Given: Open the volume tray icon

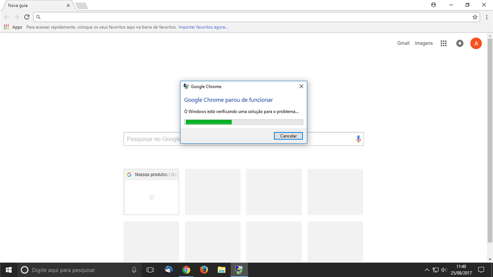Looking at the screenshot, I should (x=444, y=270).
